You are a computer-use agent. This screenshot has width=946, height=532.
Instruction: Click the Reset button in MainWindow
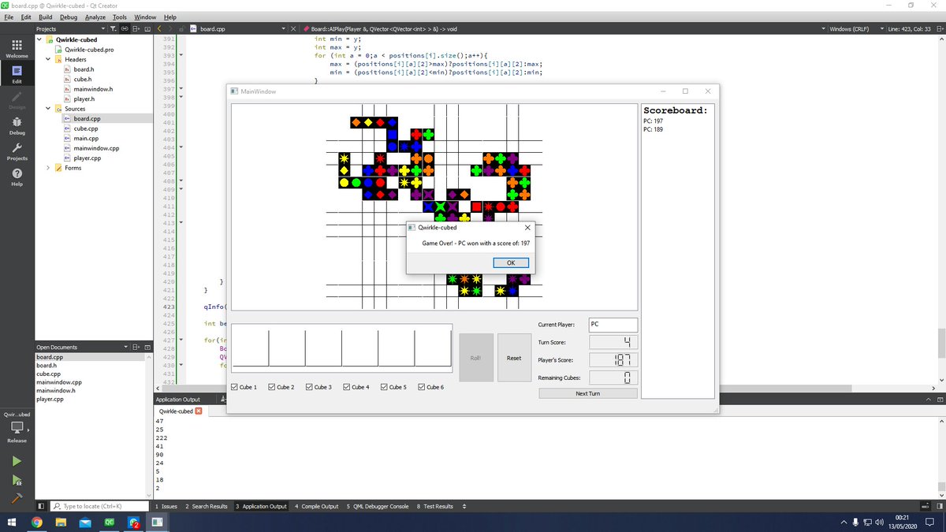pos(514,358)
